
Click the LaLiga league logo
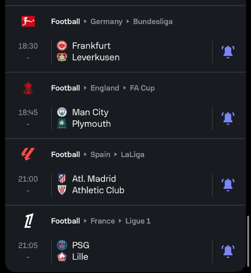pyautogui.click(x=28, y=154)
